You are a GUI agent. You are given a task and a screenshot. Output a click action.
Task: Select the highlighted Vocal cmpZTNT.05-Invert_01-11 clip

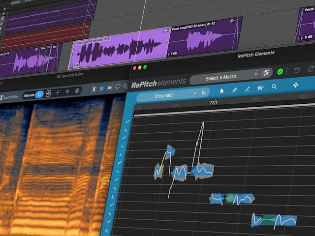120,48
